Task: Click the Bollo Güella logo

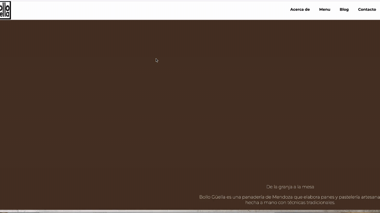Action: tap(5, 10)
